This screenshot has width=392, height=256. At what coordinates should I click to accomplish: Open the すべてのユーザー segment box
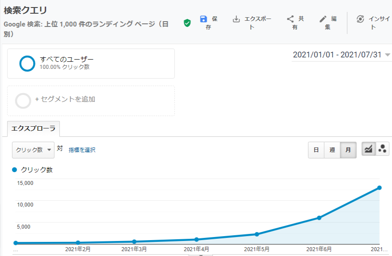pyautogui.click(x=91, y=64)
